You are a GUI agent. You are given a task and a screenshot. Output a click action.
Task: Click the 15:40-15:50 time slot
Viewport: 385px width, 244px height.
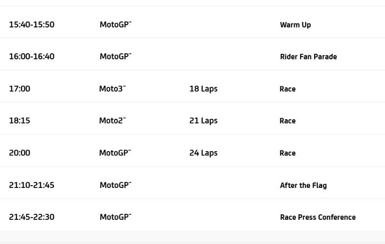tap(31, 25)
